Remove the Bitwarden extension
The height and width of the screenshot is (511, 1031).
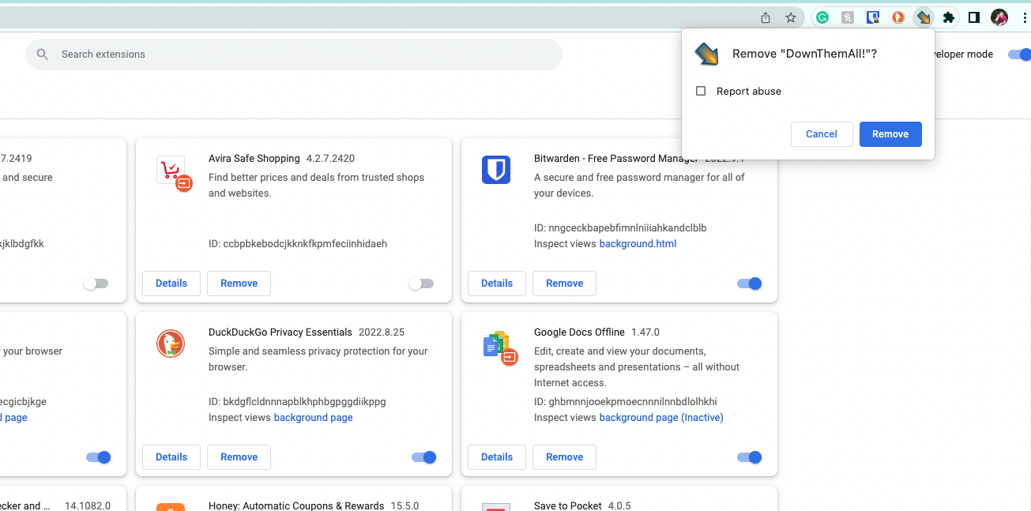coord(564,284)
